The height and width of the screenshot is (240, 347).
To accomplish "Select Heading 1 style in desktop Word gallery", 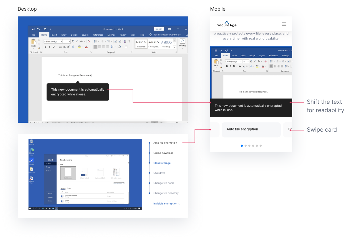I will pos(166,44).
